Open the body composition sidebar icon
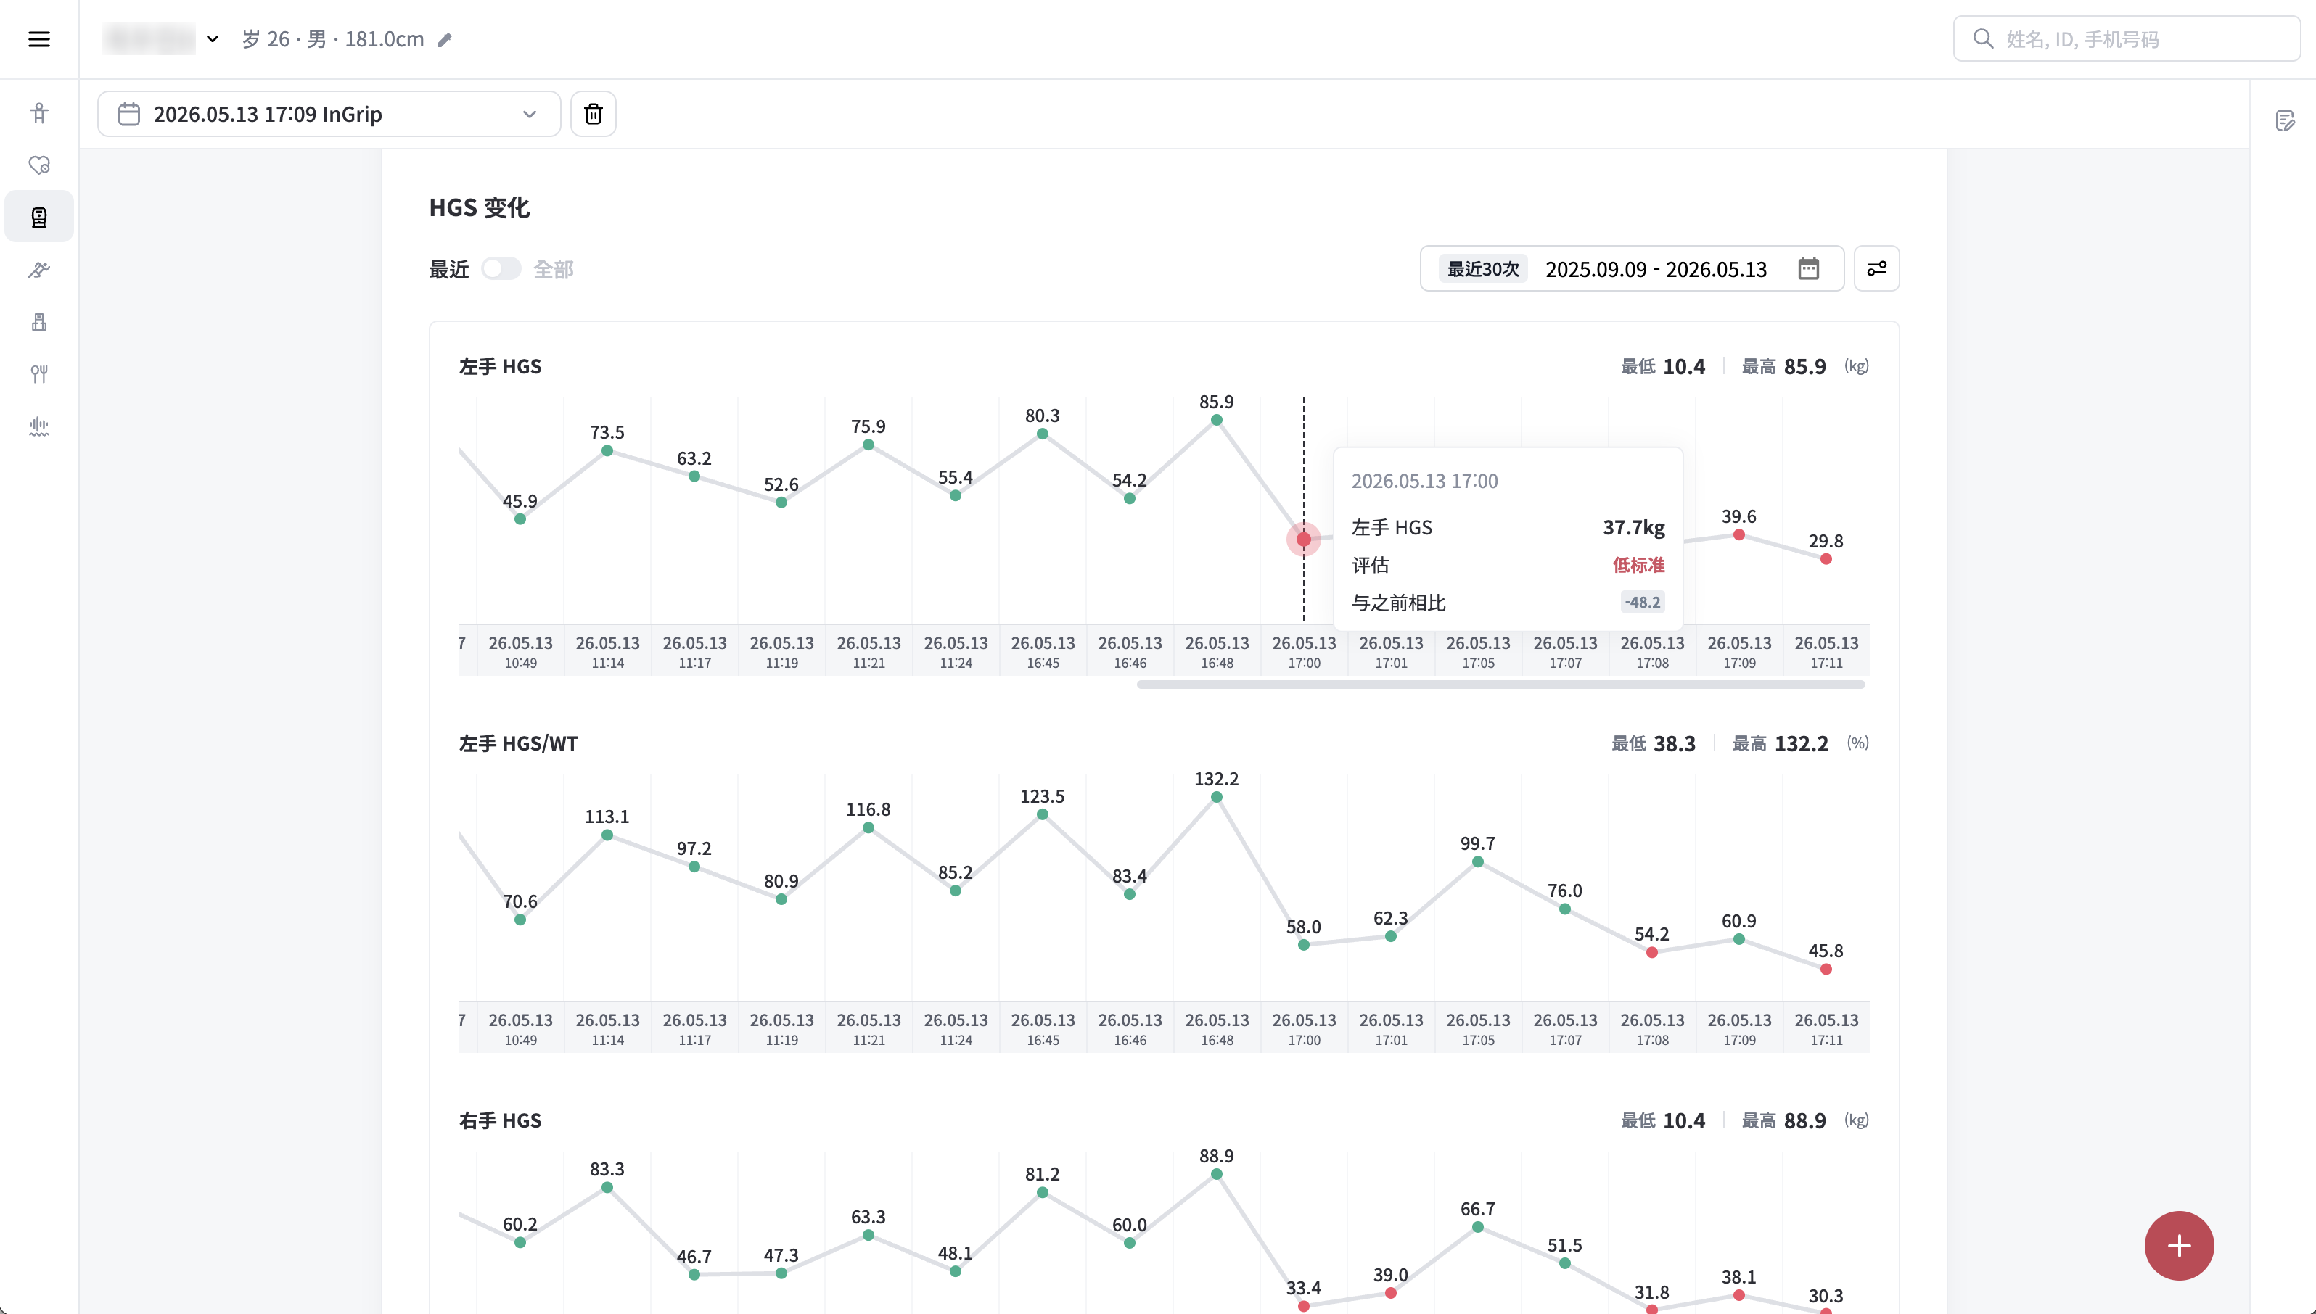 pos(39,113)
